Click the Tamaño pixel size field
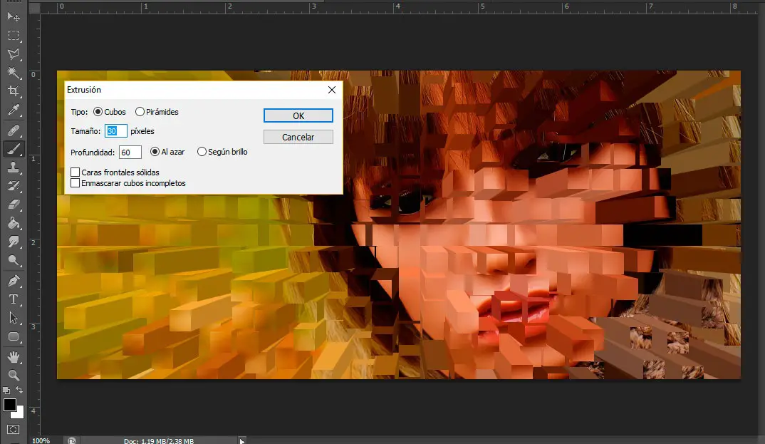The width and height of the screenshot is (765, 444). click(x=115, y=130)
